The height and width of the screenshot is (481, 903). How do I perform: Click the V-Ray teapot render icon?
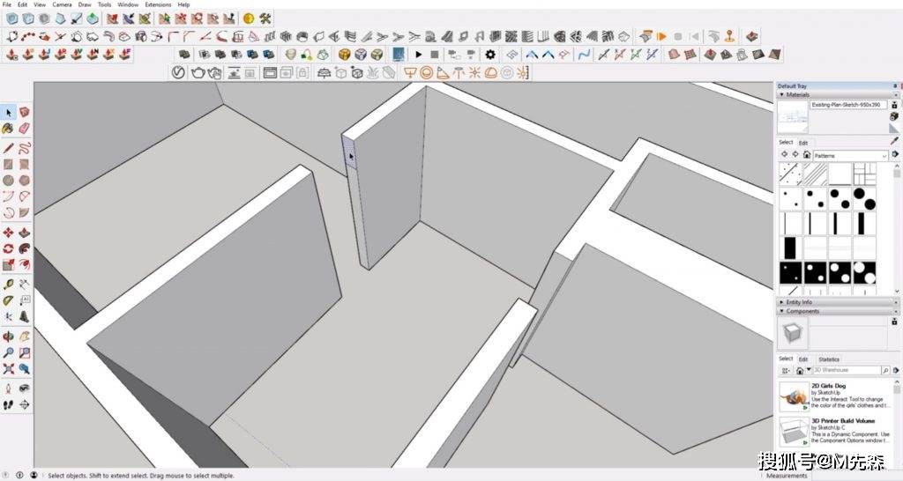(198, 72)
